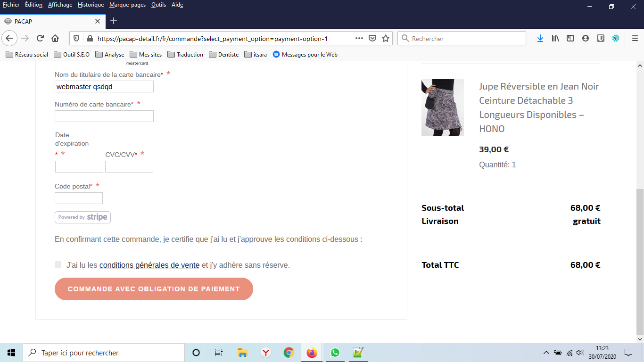Bookmark this page with the star icon

pyautogui.click(x=386, y=39)
